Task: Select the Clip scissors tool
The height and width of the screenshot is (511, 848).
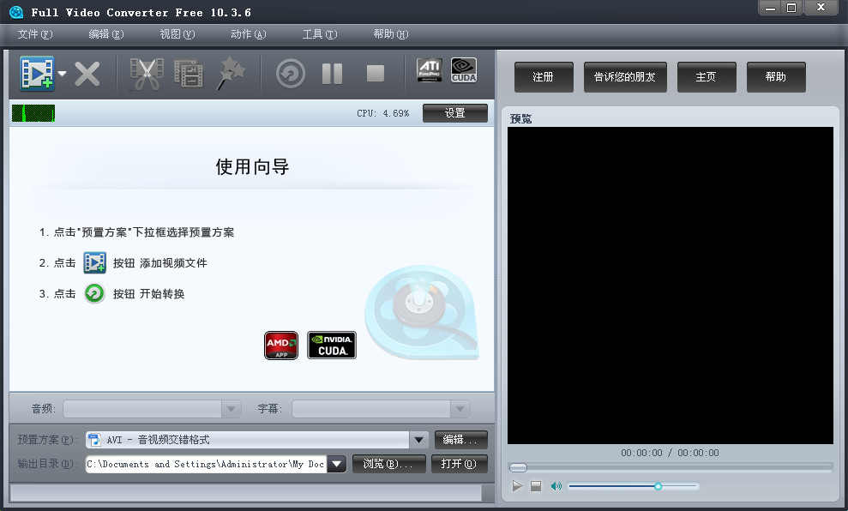Action: pos(147,74)
